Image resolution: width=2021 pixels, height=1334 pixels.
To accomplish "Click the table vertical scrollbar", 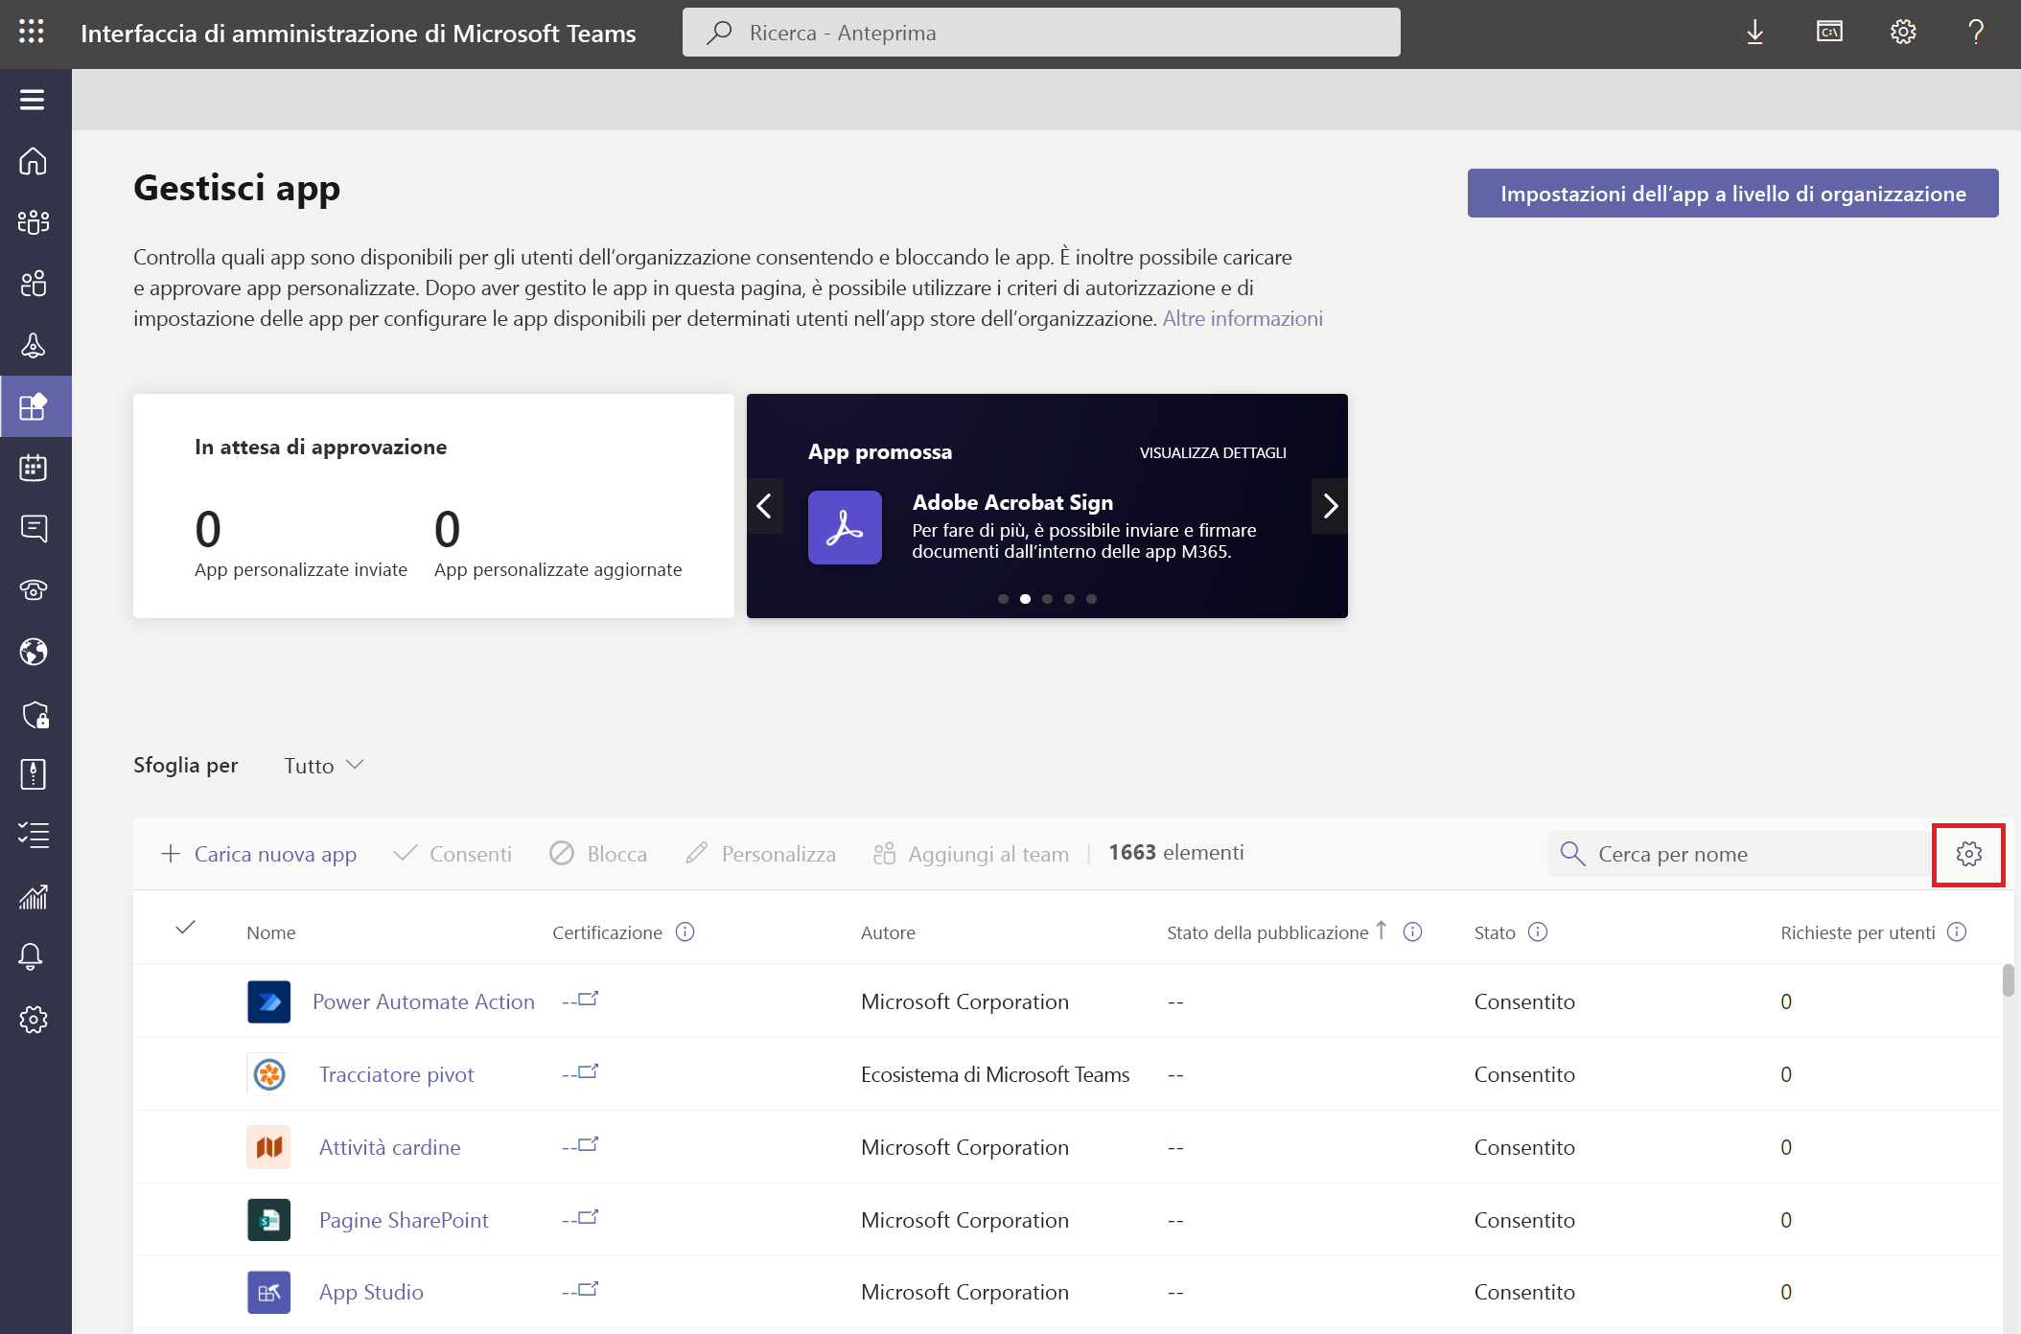I will pyautogui.click(x=2009, y=981).
